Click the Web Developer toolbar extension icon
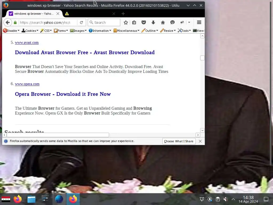 182,22
